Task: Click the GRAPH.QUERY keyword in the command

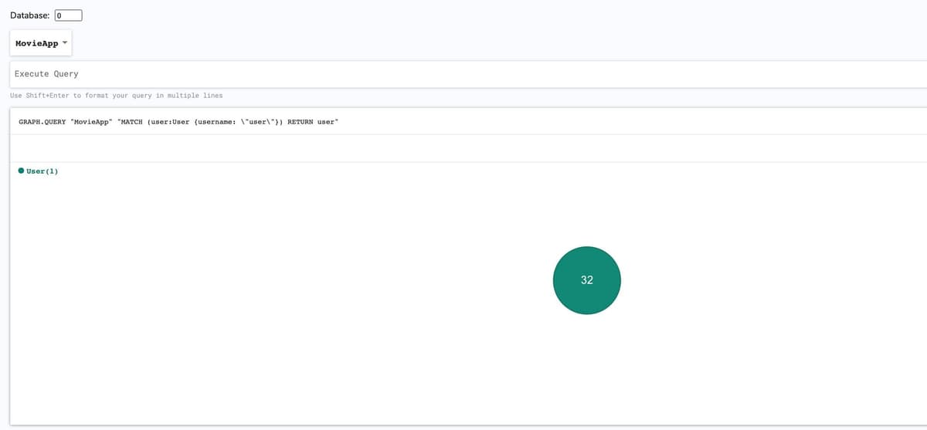Action: [42, 122]
